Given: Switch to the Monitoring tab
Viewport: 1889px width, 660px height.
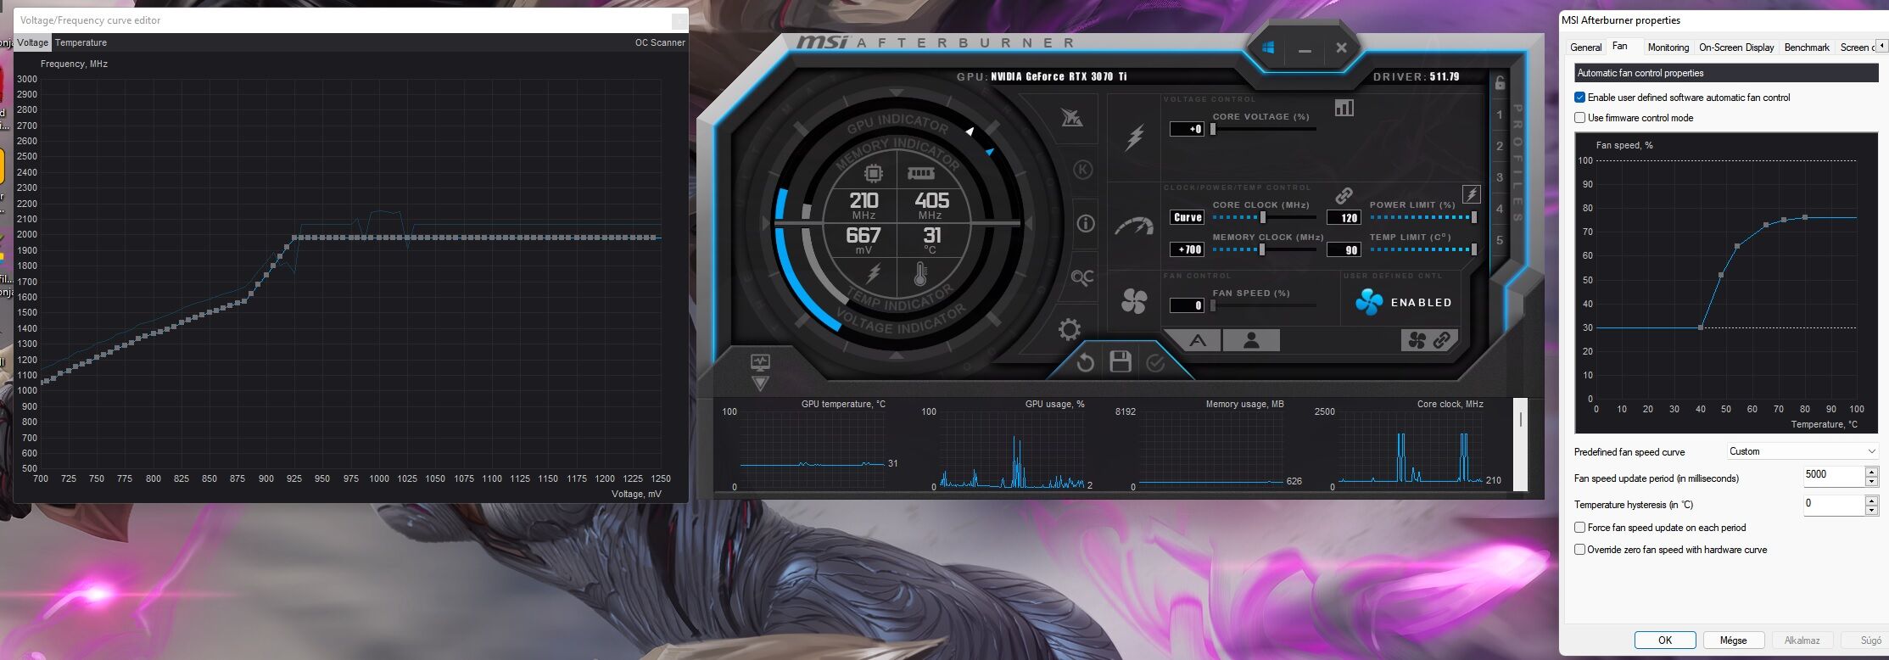Looking at the screenshot, I should pos(1668,48).
